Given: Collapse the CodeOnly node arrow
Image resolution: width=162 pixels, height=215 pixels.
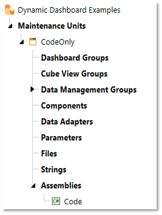Looking at the screenshot, I should (x=22, y=42).
